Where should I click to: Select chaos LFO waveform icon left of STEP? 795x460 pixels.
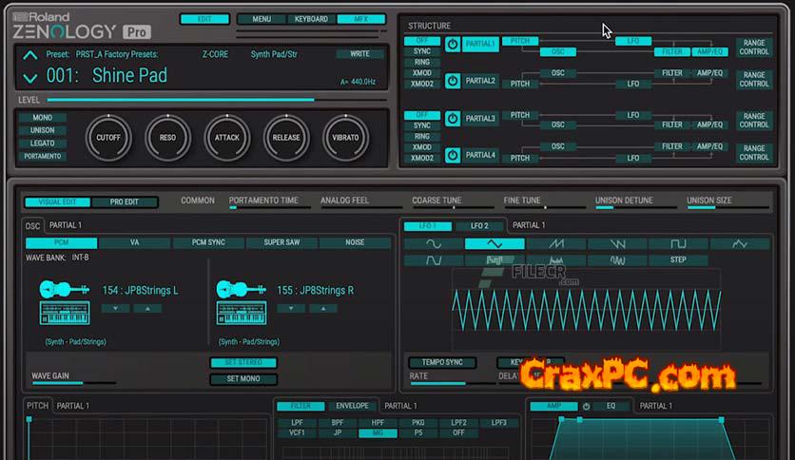click(x=617, y=260)
